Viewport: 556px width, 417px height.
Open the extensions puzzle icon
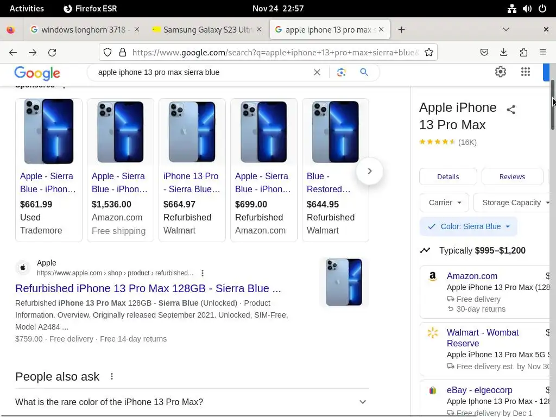click(x=523, y=53)
